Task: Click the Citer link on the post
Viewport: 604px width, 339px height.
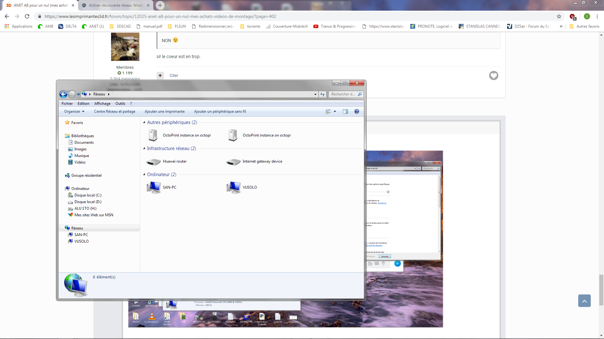Action: click(x=174, y=76)
